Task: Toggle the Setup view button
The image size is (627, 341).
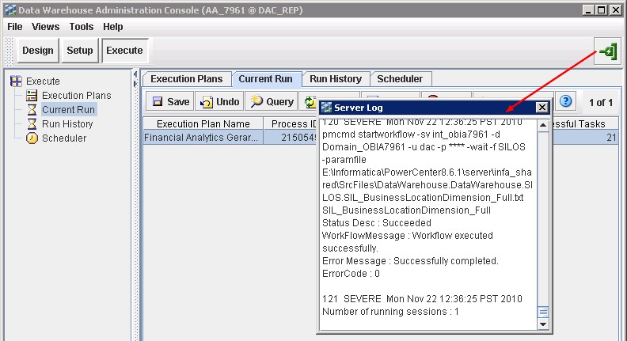Action: click(x=79, y=51)
